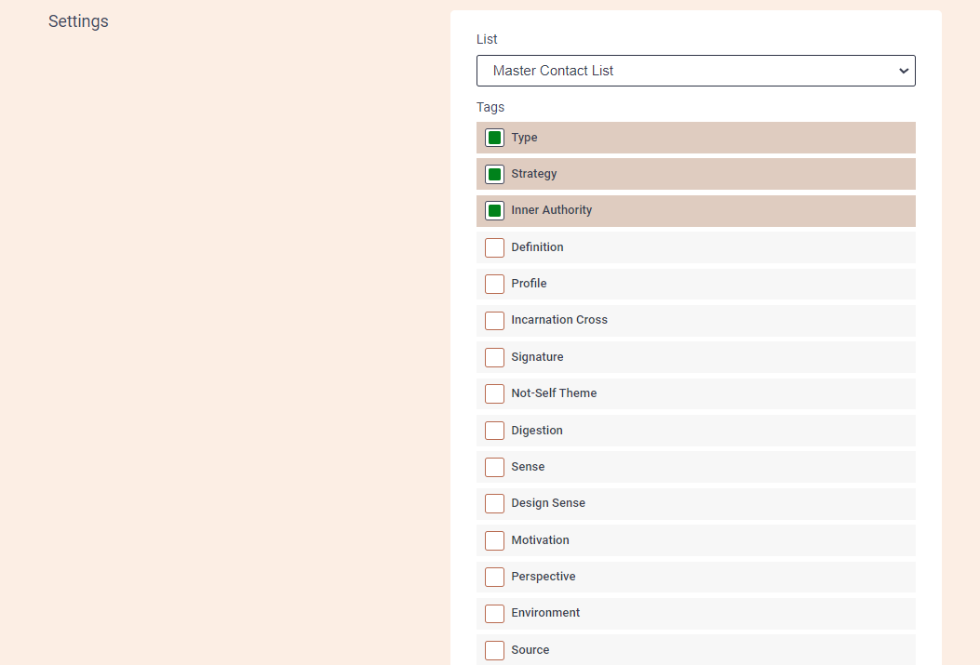Click the Perspective label text
The width and height of the screenshot is (980, 665).
(x=544, y=577)
